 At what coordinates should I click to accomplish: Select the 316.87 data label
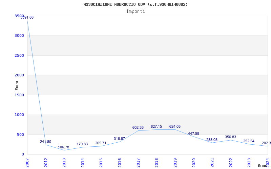click(x=119, y=139)
